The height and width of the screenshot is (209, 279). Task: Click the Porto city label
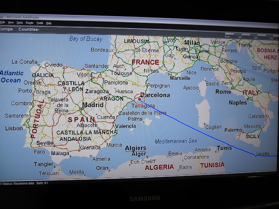point(25,91)
